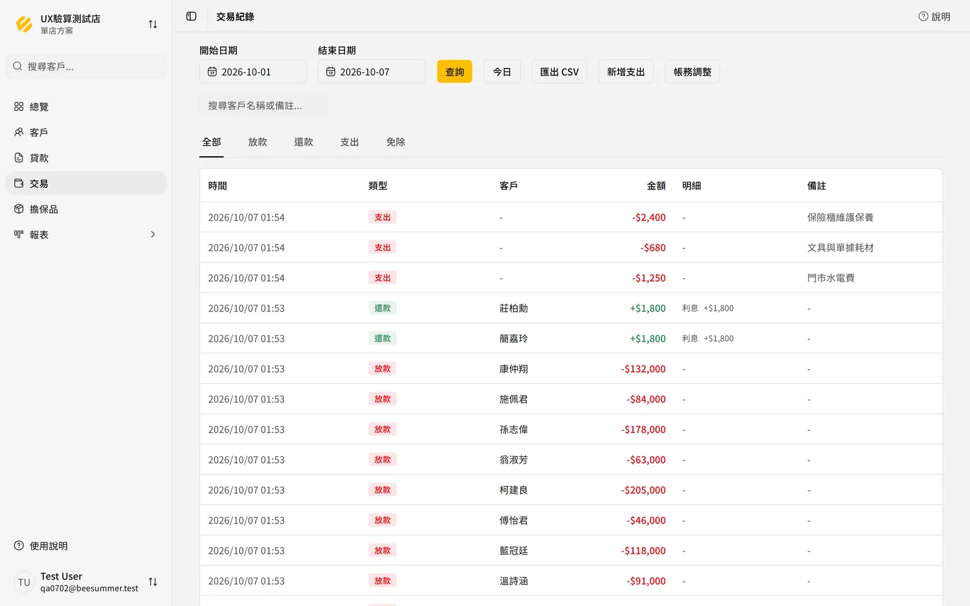Screen dimensions: 970x606
Task: Click the 金額 column header
Action: click(656, 186)
